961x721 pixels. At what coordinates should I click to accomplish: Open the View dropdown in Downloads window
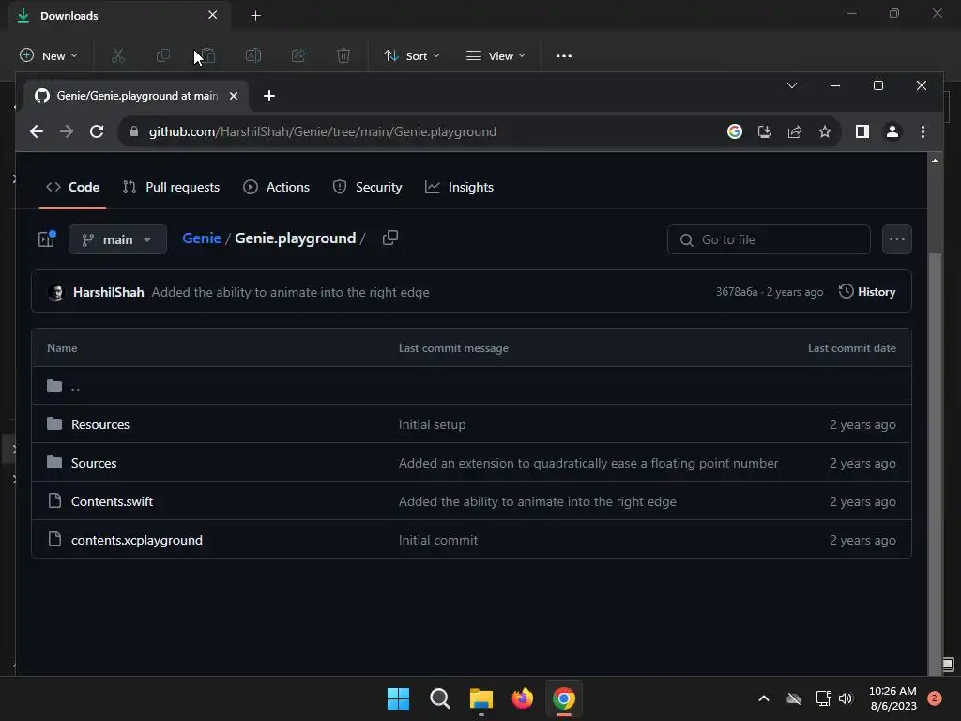(496, 55)
